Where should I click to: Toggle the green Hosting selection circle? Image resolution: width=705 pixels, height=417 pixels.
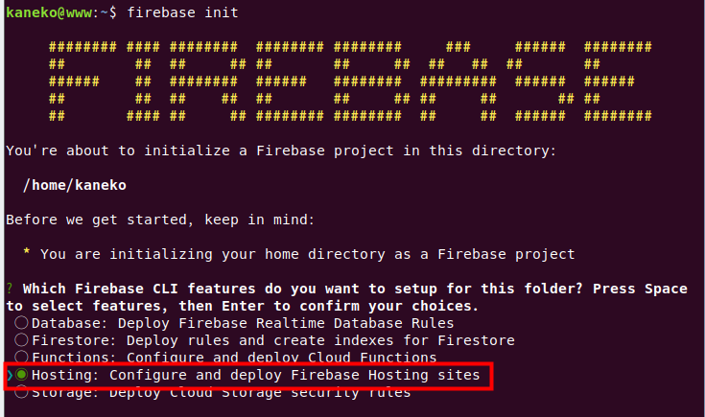click(21, 374)
